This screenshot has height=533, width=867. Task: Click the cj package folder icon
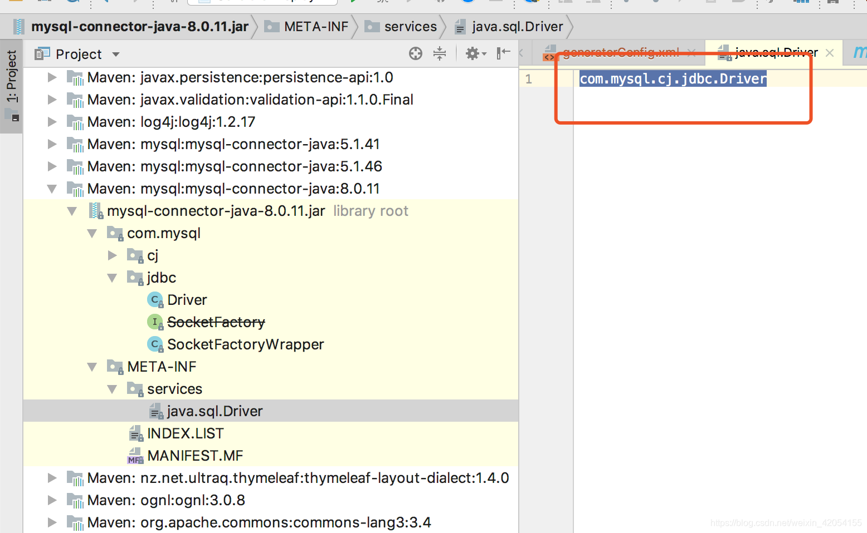135,255
